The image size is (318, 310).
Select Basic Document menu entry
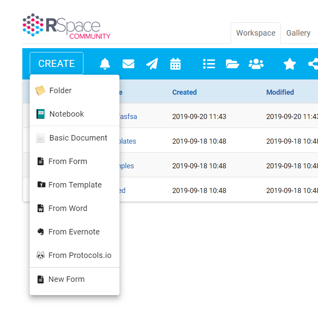coord(75,138)
